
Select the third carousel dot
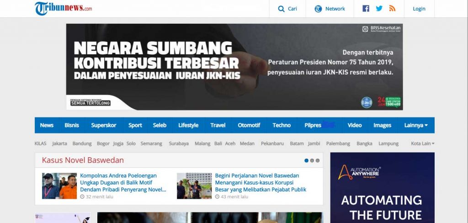(x=318, y=160)
